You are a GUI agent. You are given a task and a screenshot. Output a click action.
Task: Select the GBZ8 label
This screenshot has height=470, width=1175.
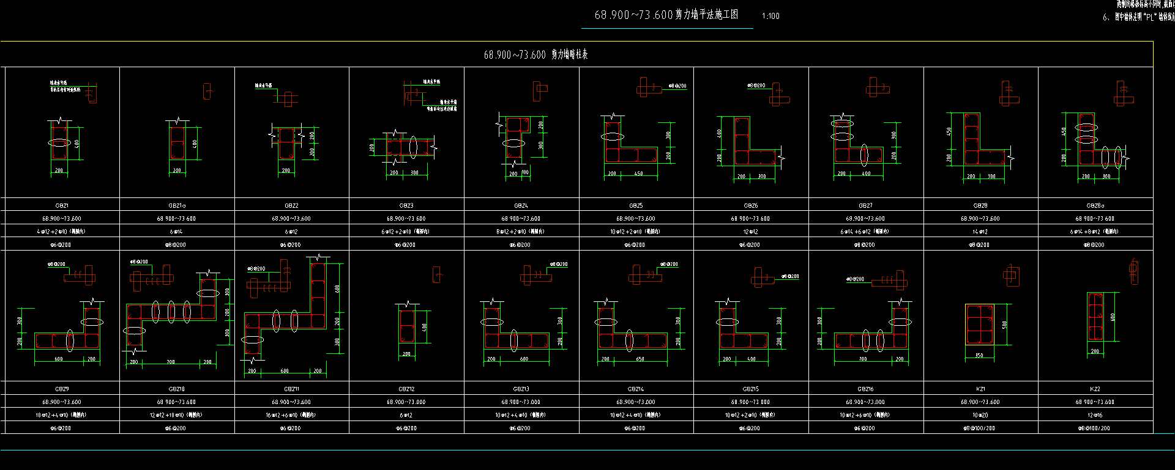coord(980,206)
